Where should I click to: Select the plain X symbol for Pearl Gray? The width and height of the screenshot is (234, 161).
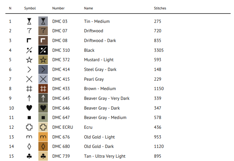(29, 79)
